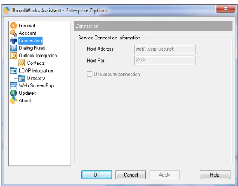The height and width of the screenshot is (186, 238).
Task: Click the Contacts clock icon
Action: (21, 63)
